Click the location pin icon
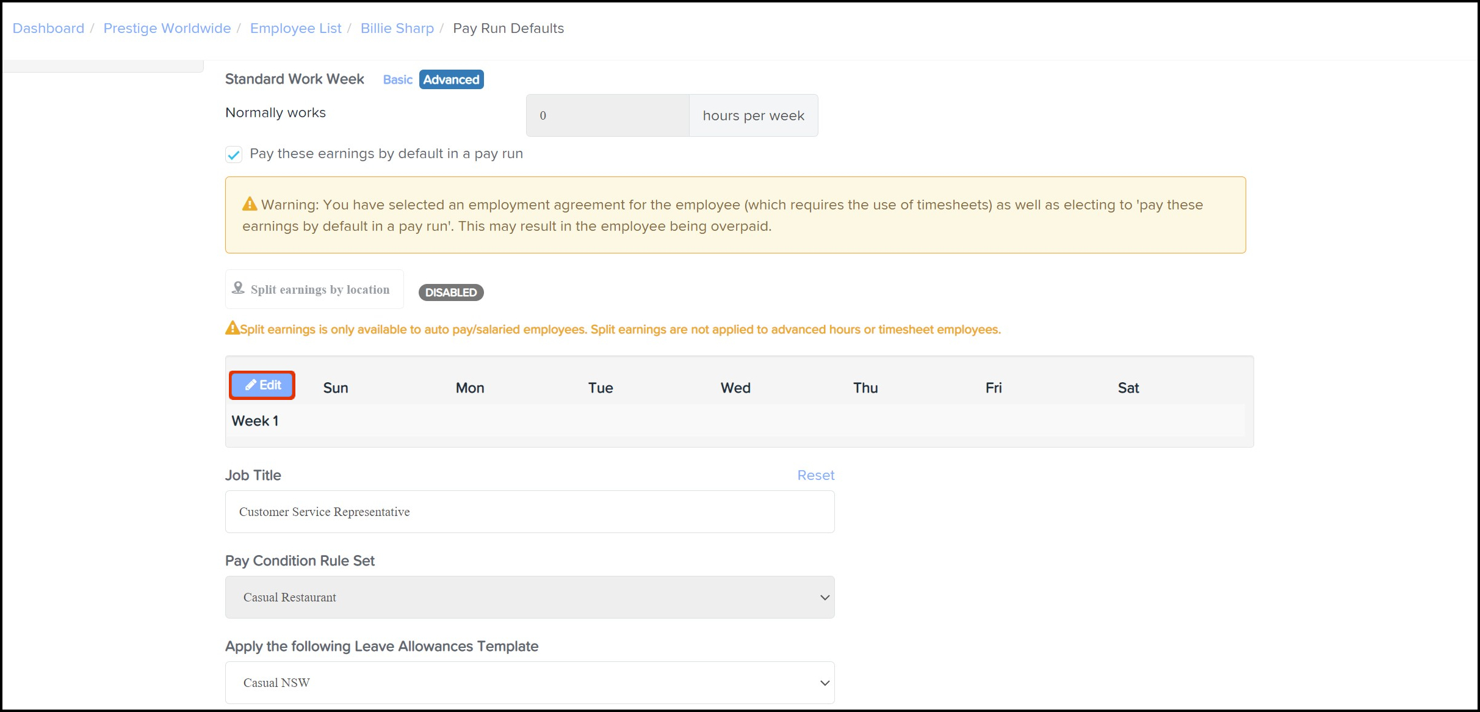Screen dimensions: 1480x712 click(238, 288)
